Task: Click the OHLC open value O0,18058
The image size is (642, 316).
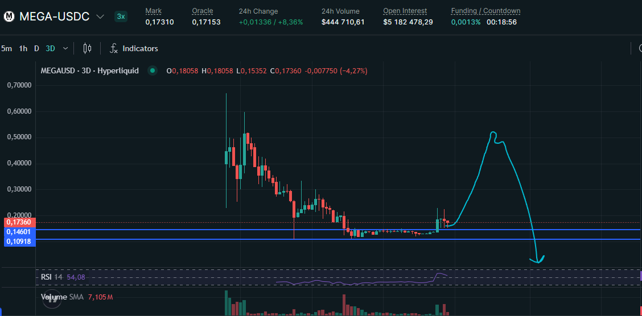Action: (182, 70)
